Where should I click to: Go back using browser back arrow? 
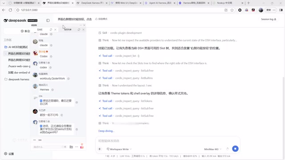(4, 10)
